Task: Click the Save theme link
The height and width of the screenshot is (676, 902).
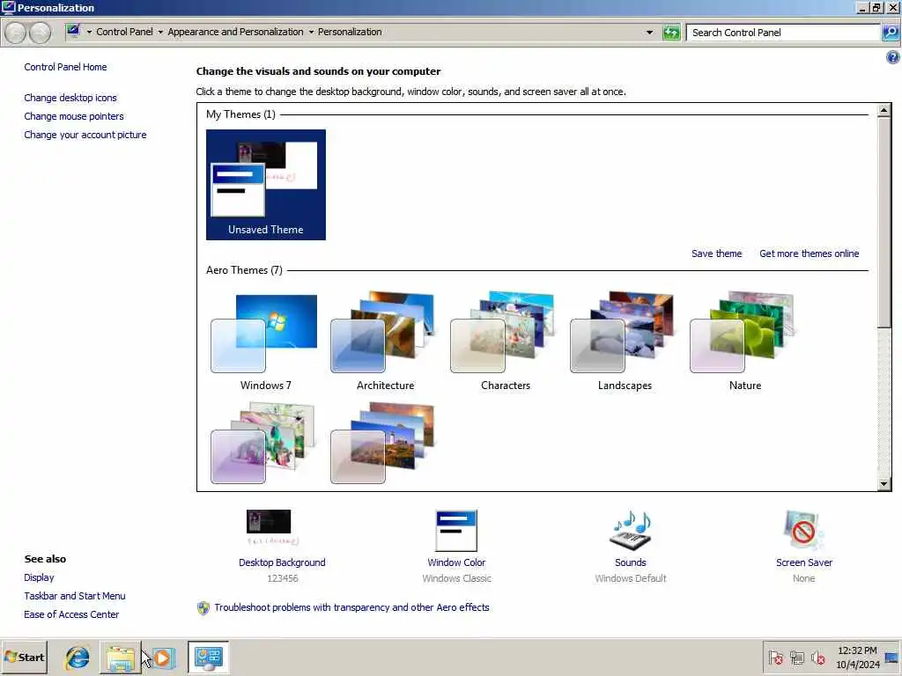Action: 716,253
